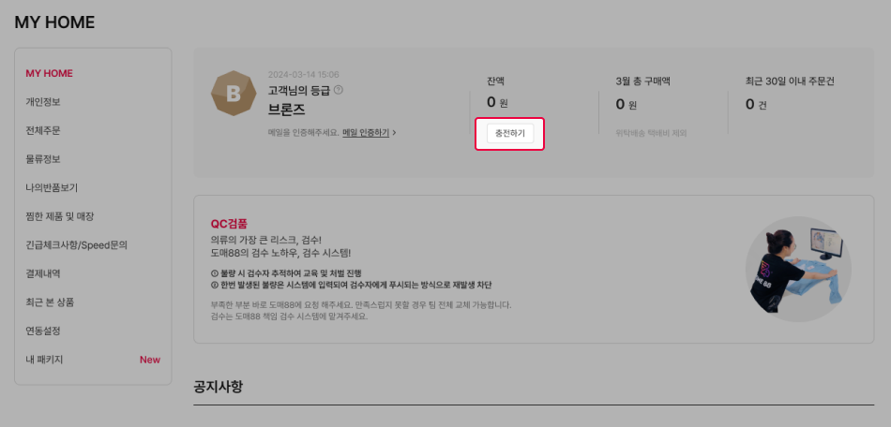Click the red New badge beside 내 패키지
Image resolution: width=891 pixels, height=427 pixels.
(150, 360)
